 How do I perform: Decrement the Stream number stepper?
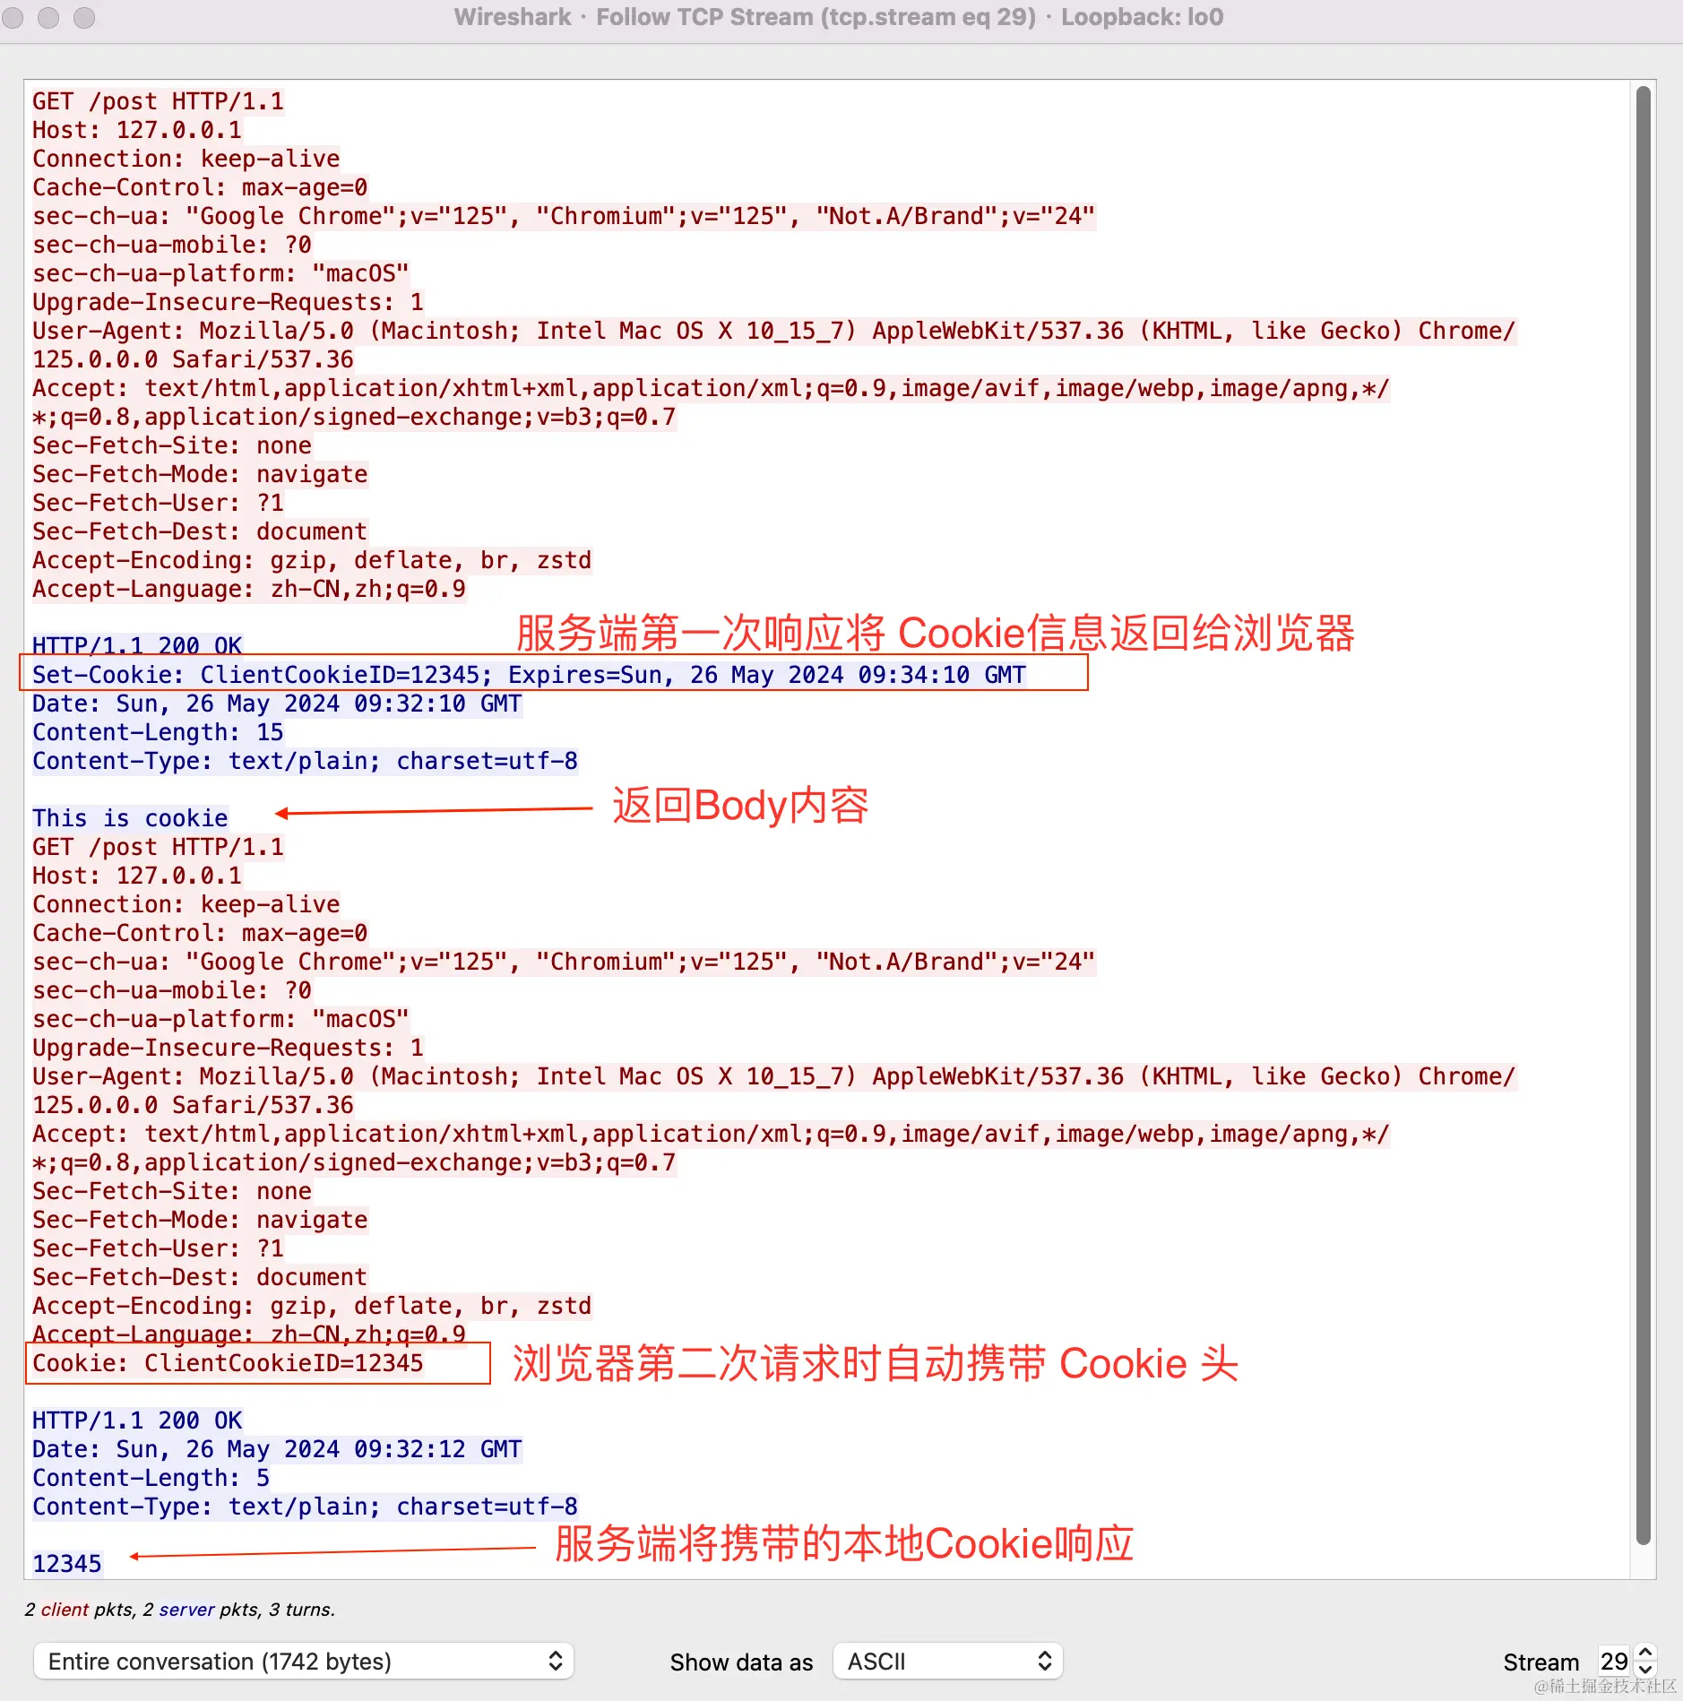[x=1645, y=1671]
